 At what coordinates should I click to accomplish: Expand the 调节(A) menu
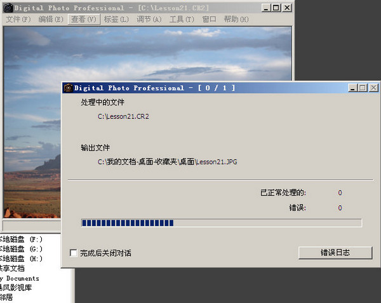[149, 20]
